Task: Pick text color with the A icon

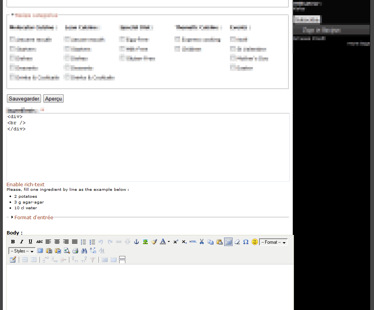Action: [x=163, y=242]
